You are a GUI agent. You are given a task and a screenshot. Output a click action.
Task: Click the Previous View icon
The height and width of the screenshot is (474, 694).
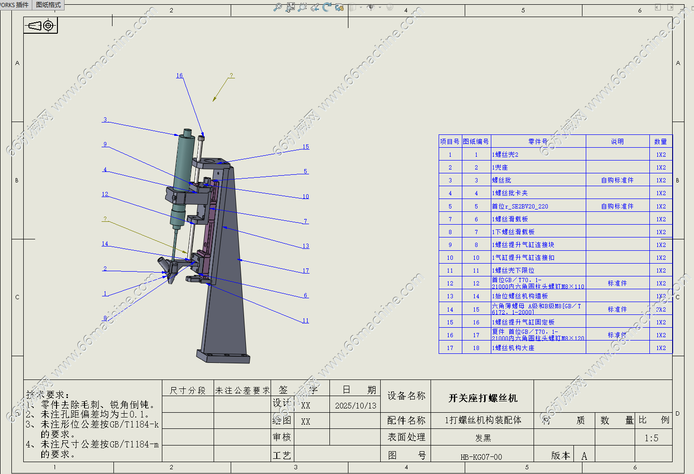[x=315, y=7]
